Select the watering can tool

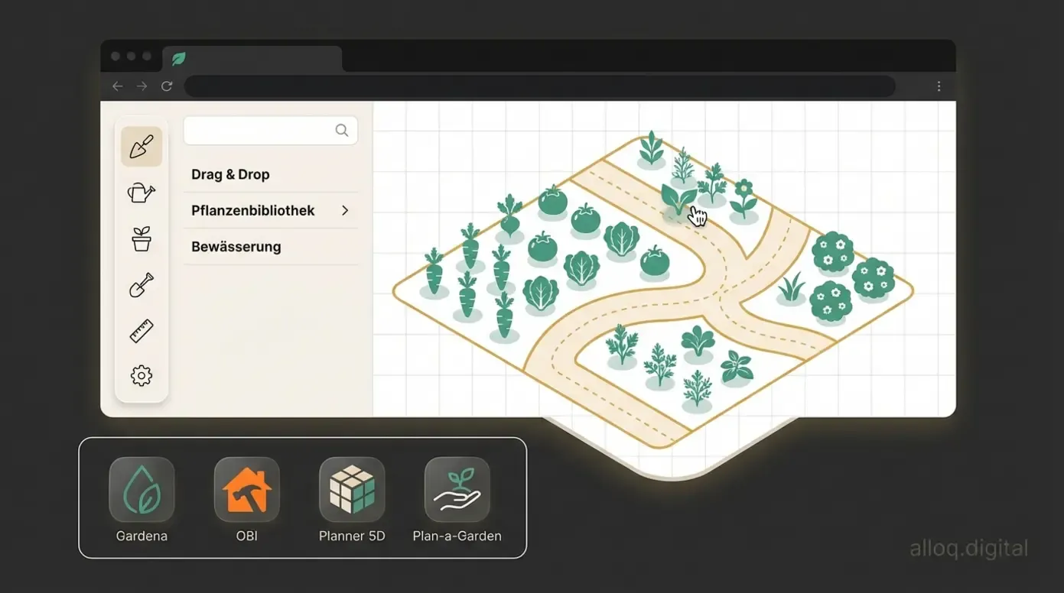[141, 192]
